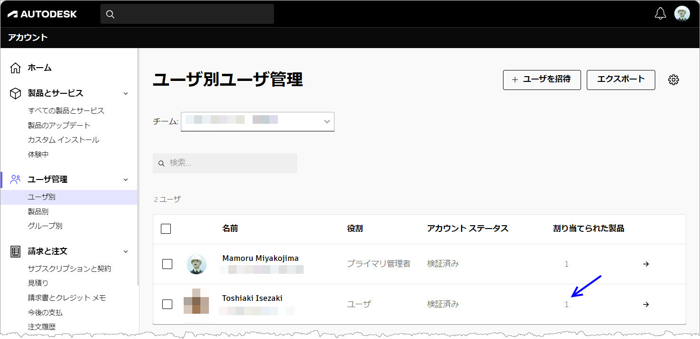Click the home icon in the sidebar
The image size is (700, 339).
[x=15, y=67]
